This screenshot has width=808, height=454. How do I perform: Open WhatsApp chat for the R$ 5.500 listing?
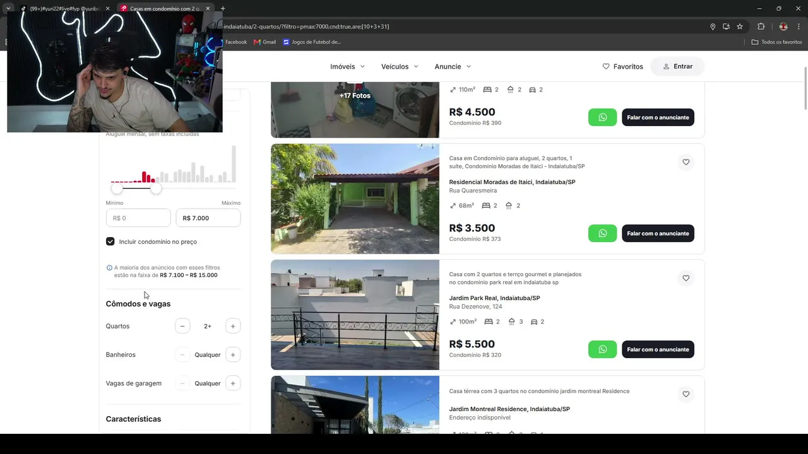point(602,349)
